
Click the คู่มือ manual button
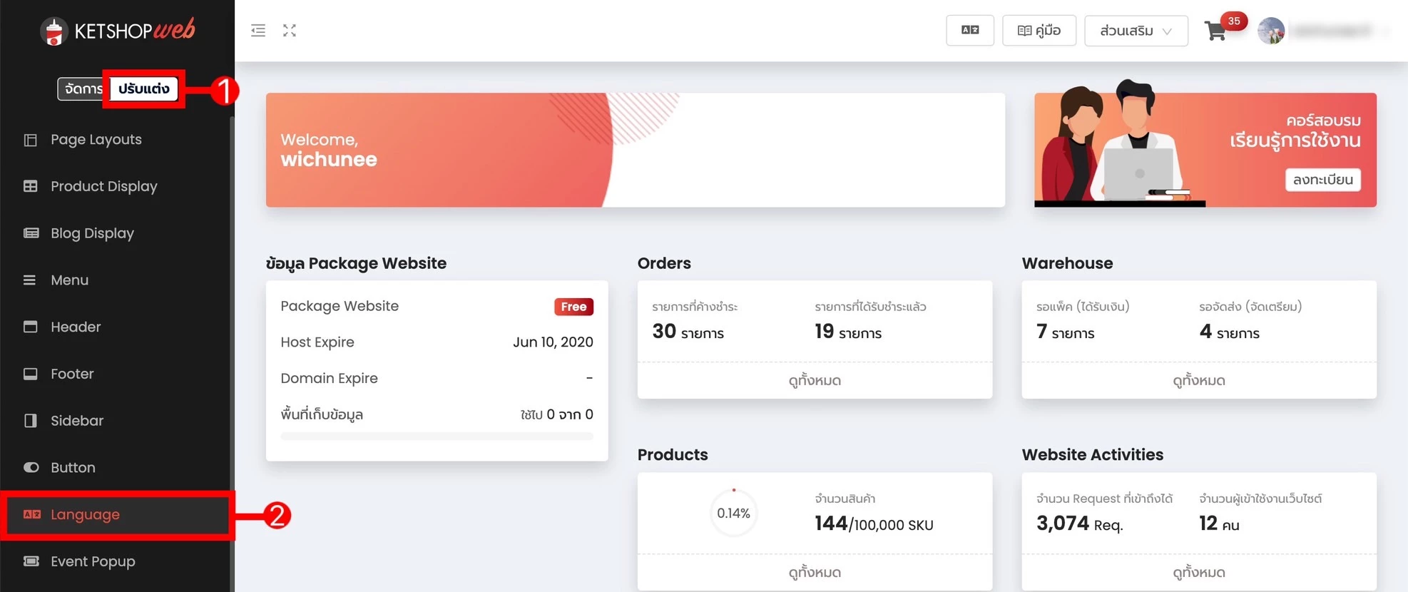pyautogui.click(x=1039, y=31)
